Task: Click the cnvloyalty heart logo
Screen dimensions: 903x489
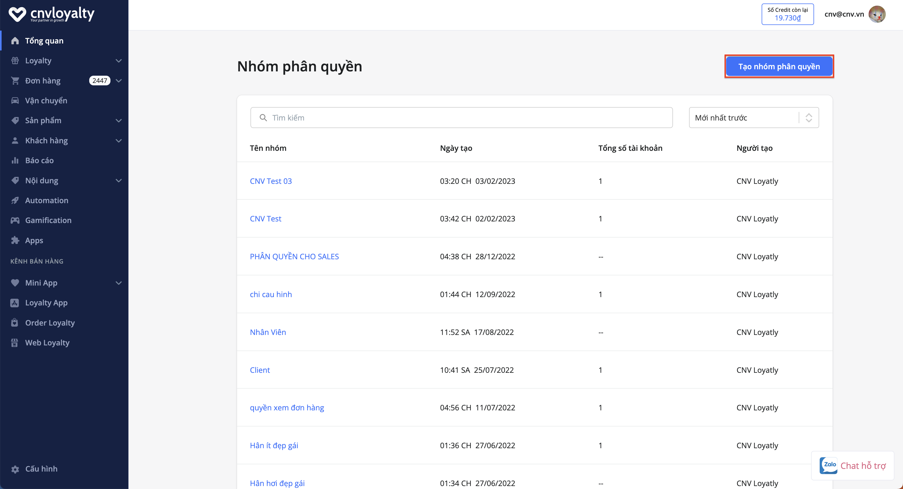Action: coord(17,14)
